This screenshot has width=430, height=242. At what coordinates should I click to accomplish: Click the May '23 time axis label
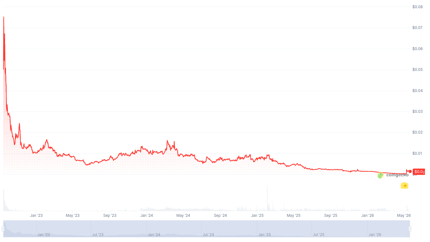click(73, 216)
